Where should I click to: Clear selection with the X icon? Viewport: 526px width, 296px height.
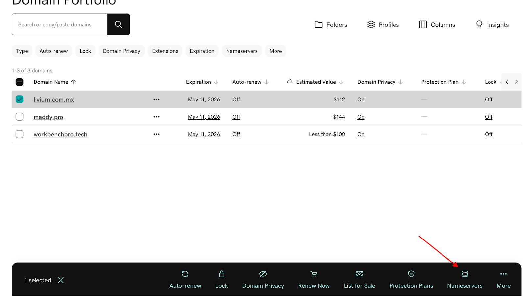[61, 280]
